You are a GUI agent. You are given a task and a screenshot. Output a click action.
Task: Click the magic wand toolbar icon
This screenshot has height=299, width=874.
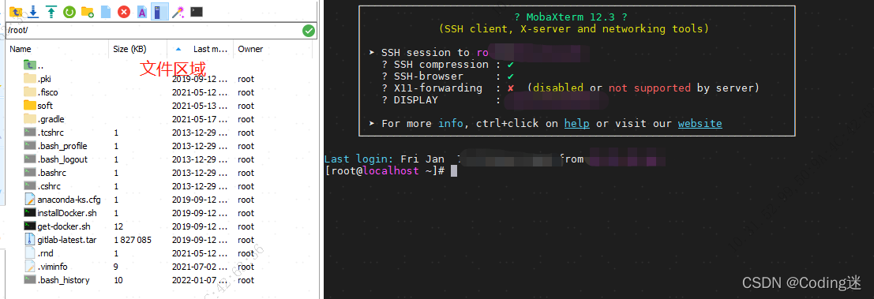(x=178, y=11)
